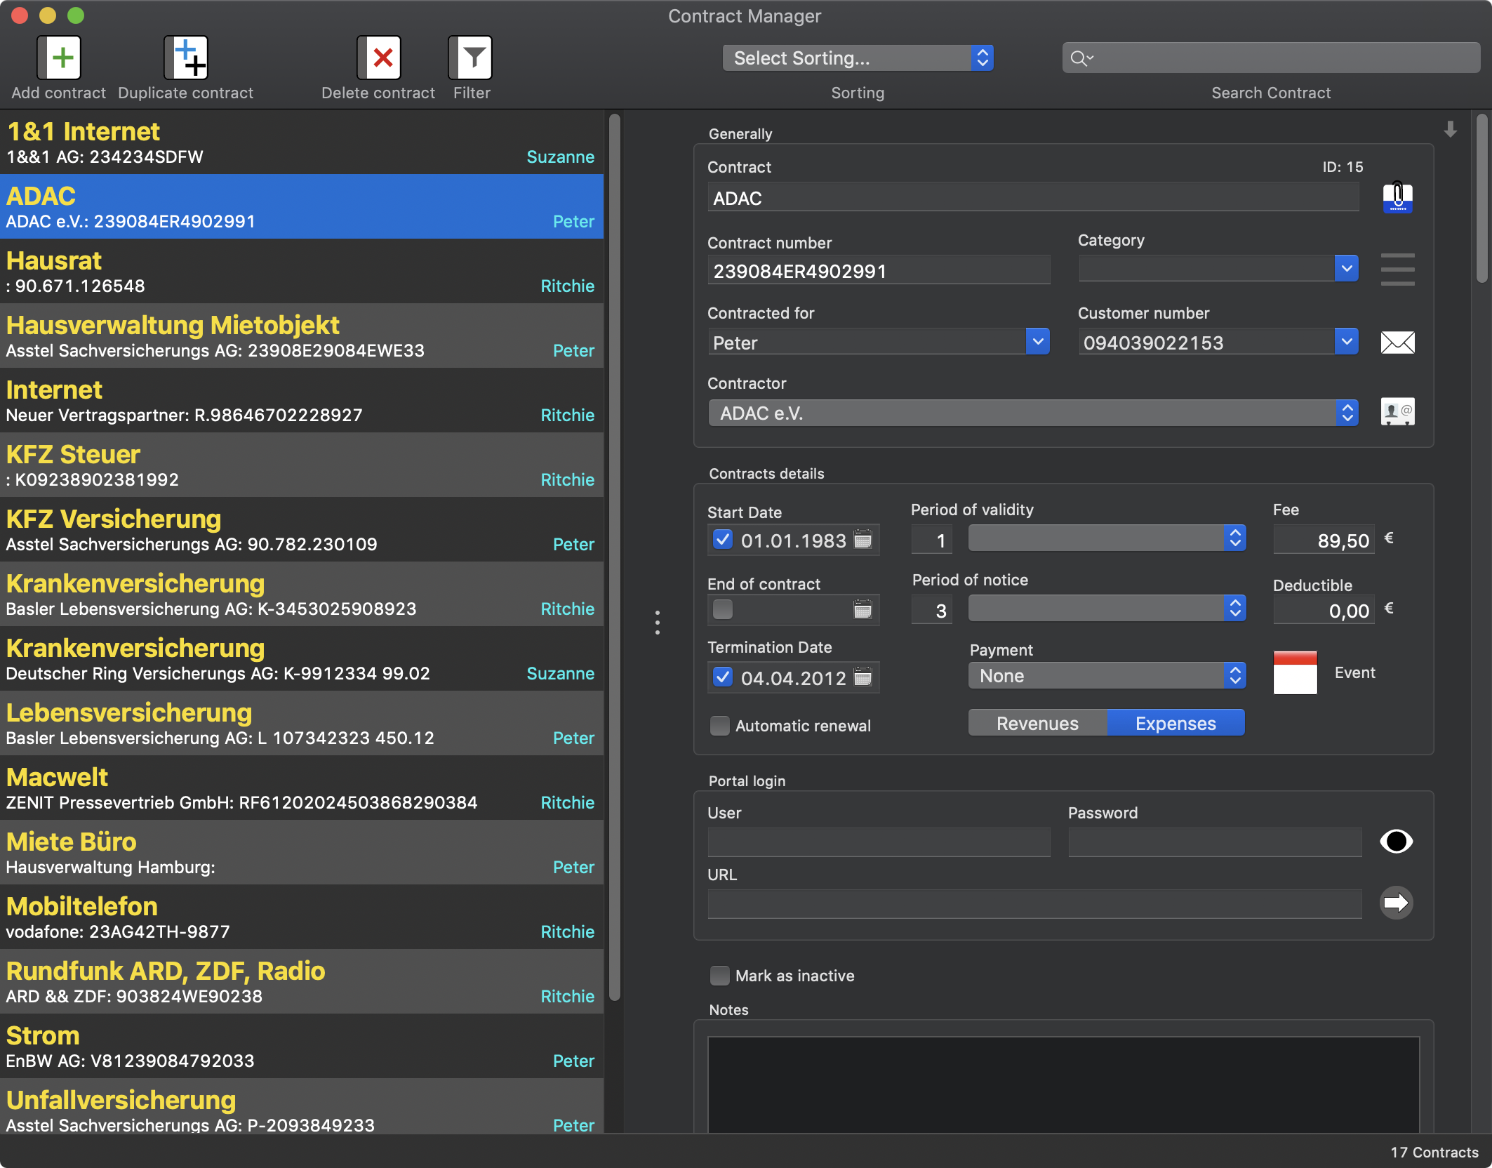Click the down arrow icon above Generally
Screen dimensions: 1492x1168
point(1451,129)
